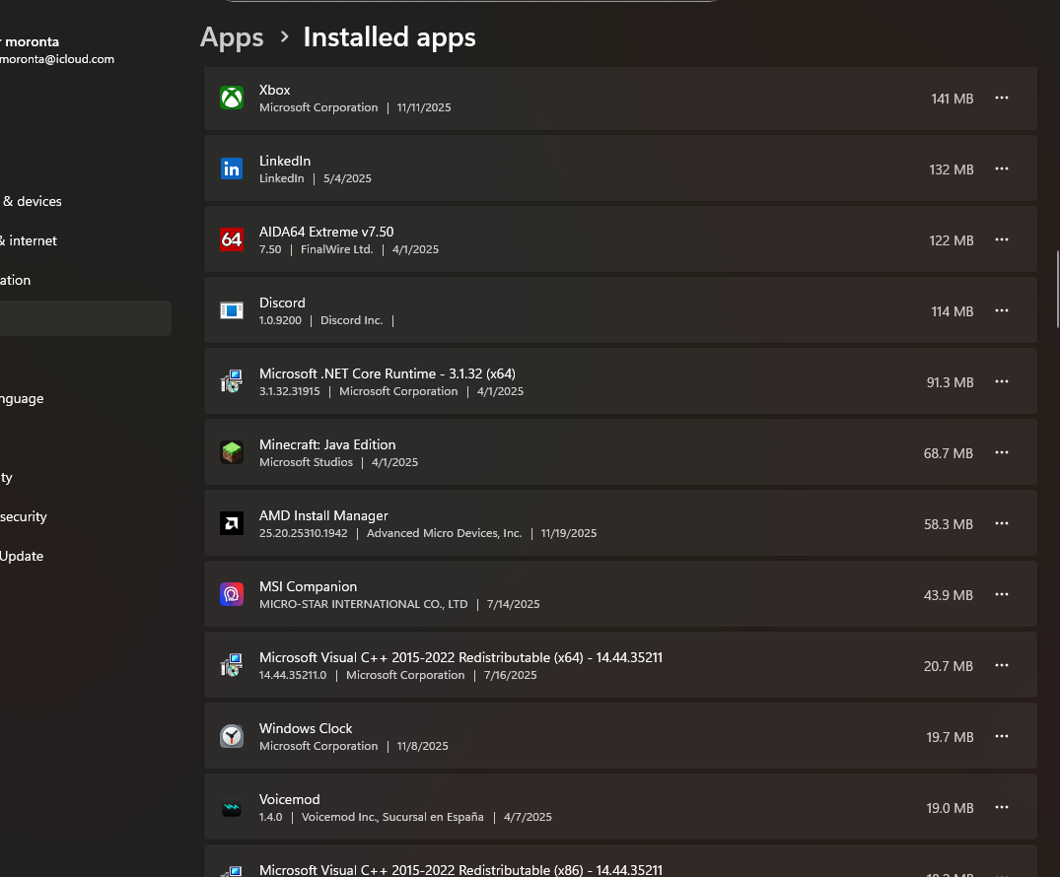Open more options for Voicemod

point(1002,808)
